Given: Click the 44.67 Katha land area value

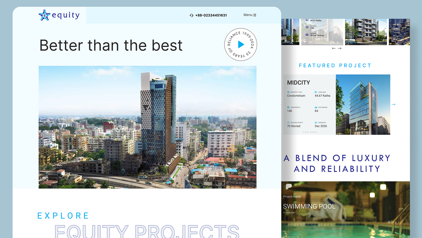Looking at the screenshot, I should coord(322,96).
